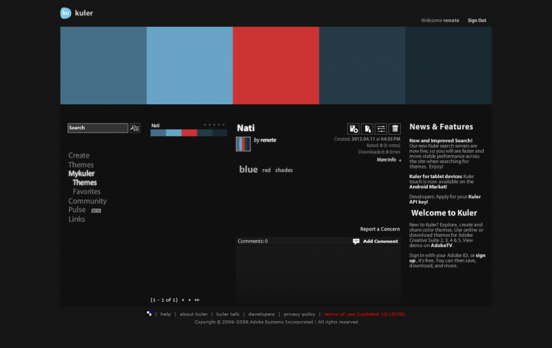Open Pulse in the sidebar

pos(77,210)
